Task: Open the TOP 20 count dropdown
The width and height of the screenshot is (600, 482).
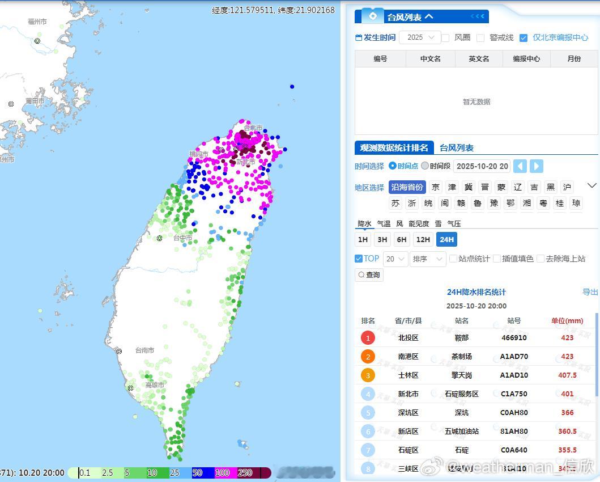Action: [395, 259]
